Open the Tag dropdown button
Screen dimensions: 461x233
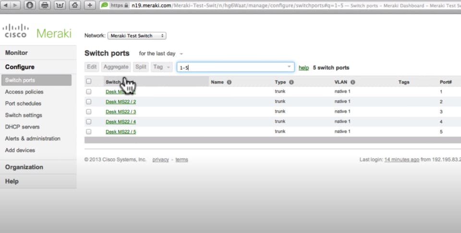(x=161, y=67)
